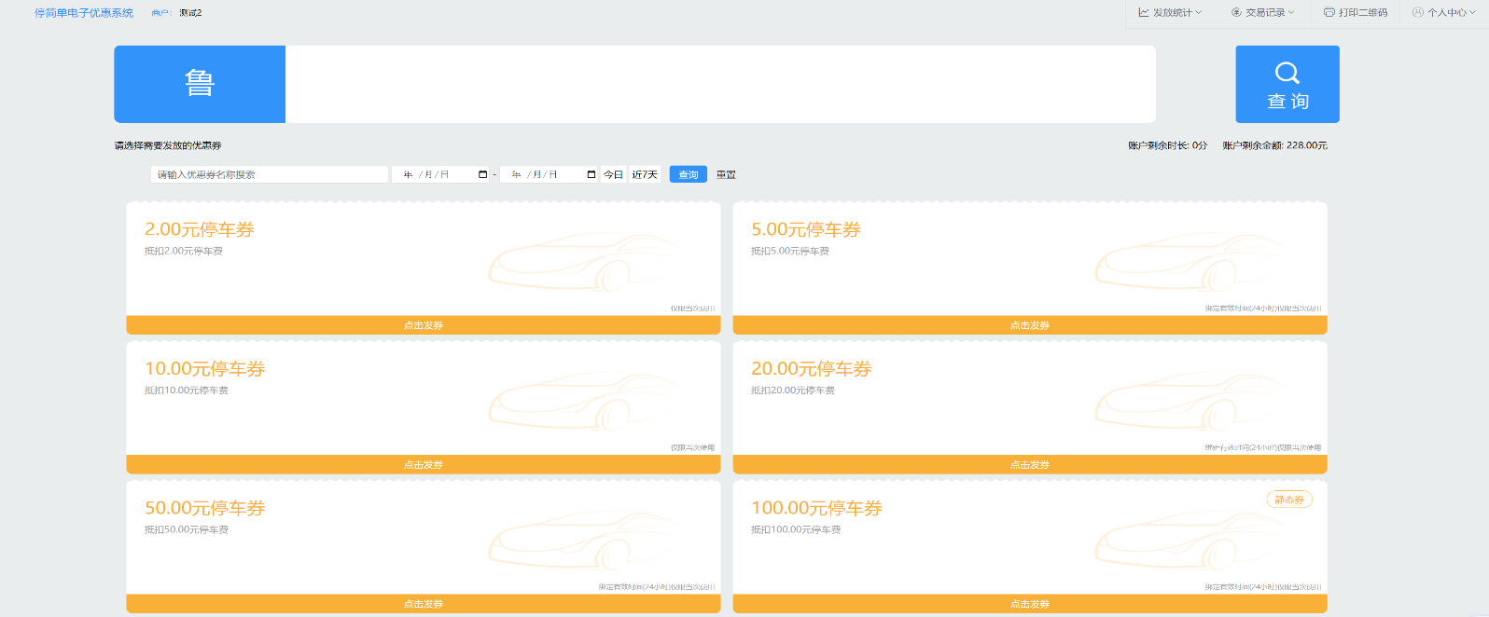Open the end date calendar picker icon

pyautogui.click(x=591, y=174)
